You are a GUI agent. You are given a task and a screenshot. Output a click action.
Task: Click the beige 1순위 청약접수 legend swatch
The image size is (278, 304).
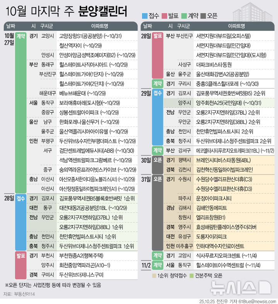(x=154, y=275)
